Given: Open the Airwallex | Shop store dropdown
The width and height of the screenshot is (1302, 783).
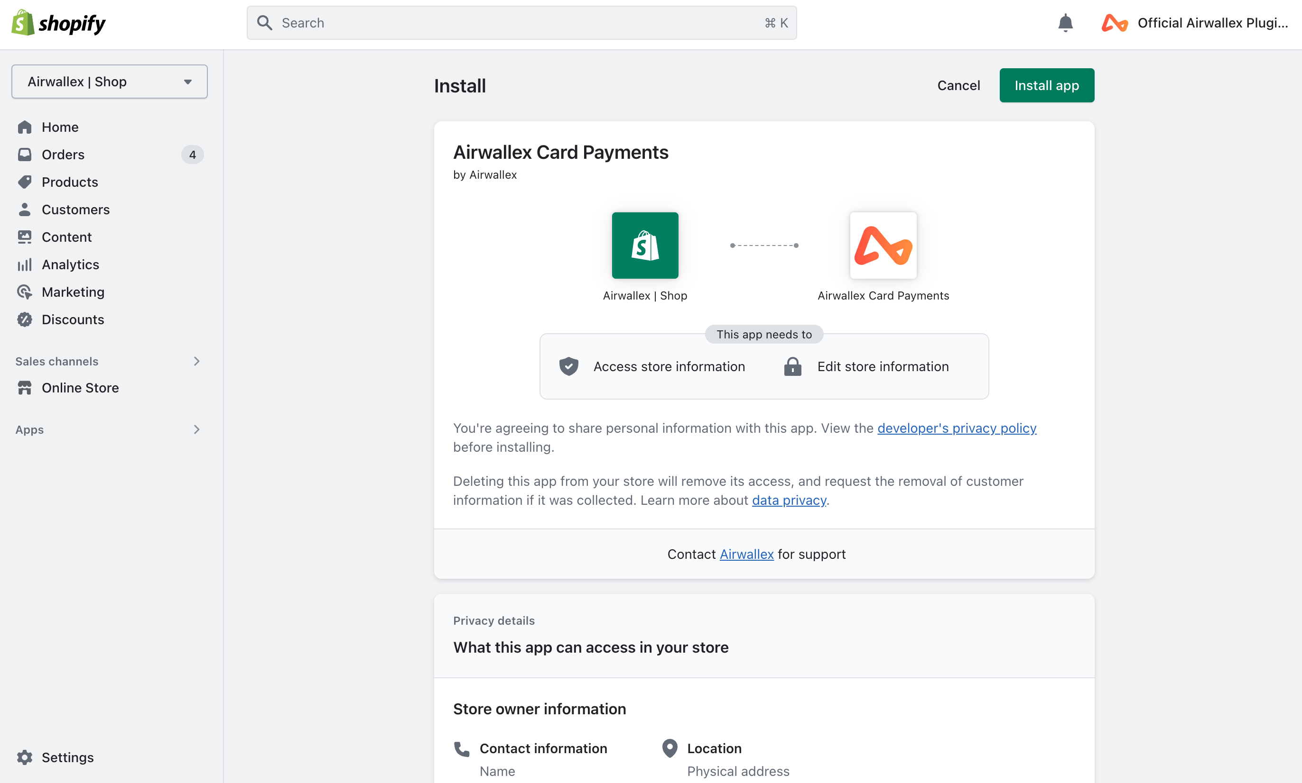Looking at the screenshot, I should tap(109, 82).
